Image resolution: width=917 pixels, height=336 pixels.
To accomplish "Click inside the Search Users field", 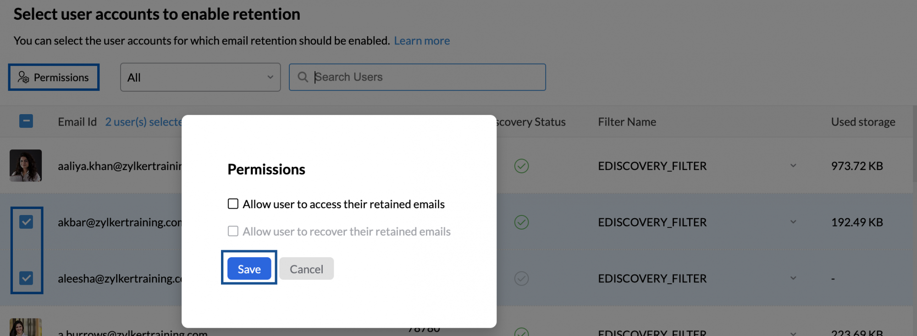I will point(413,77).
